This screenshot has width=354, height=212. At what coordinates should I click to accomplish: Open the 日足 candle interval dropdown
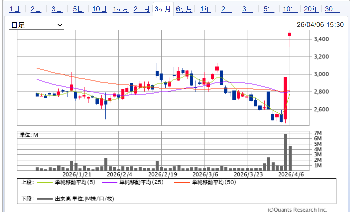[x=36, y=25]
